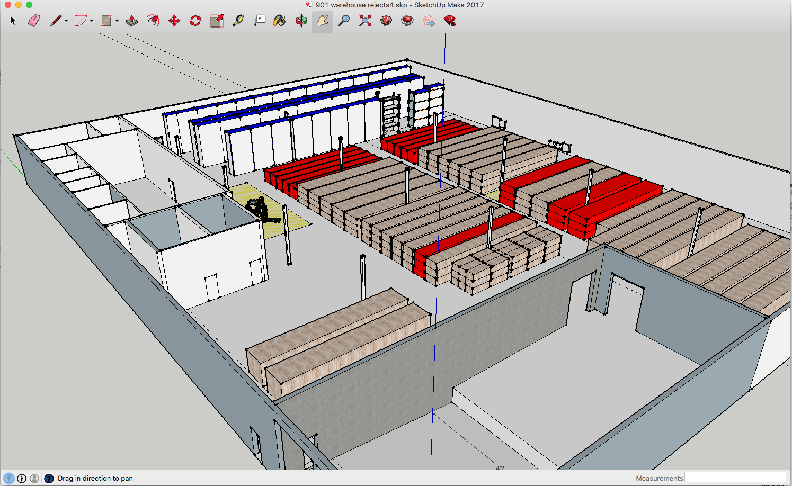Image resolution: width=792 pixels, height=486 pixels.
Task: Pick the Eraser tool
Action: coord(34,21)
